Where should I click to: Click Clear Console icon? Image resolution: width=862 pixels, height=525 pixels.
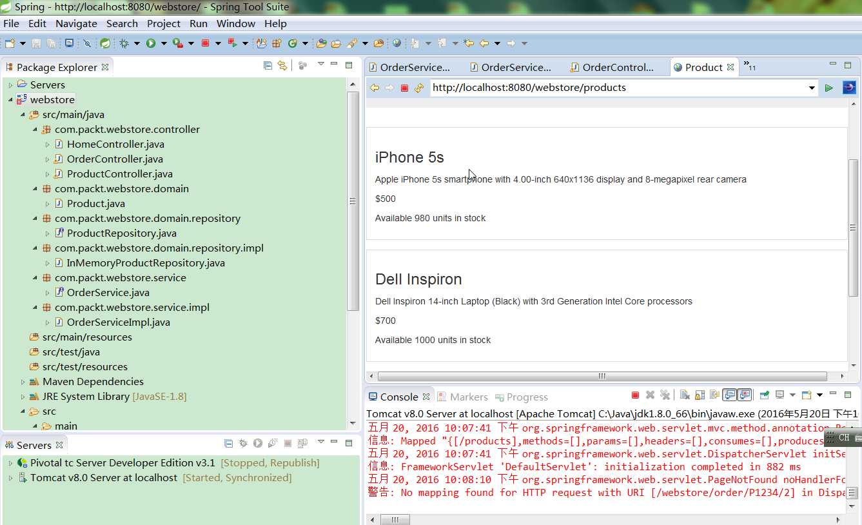coord(685,395)
